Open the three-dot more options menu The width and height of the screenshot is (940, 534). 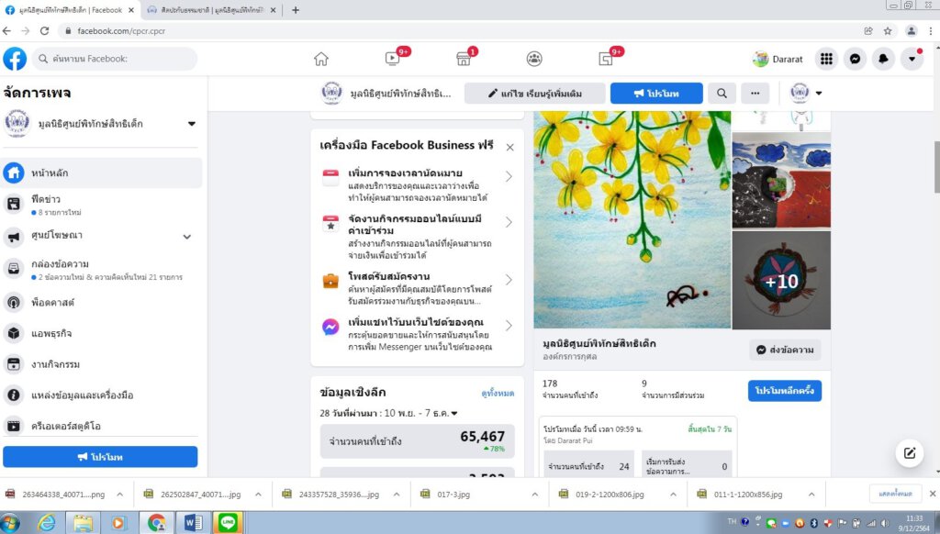click(756, 93)
